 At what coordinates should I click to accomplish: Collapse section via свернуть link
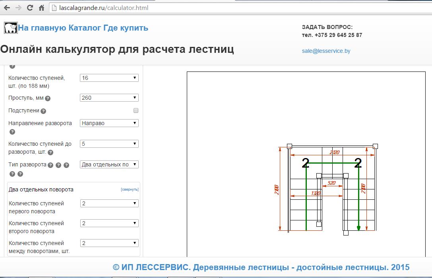click(130, 189)
